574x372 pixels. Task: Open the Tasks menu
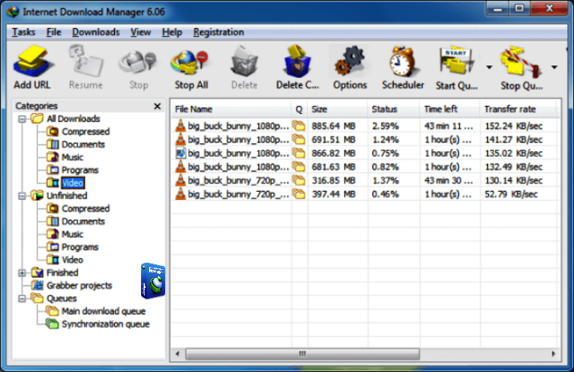click(23, 32)
